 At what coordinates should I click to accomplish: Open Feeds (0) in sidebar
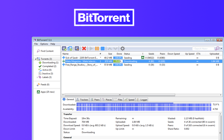(x=45, y=85)
